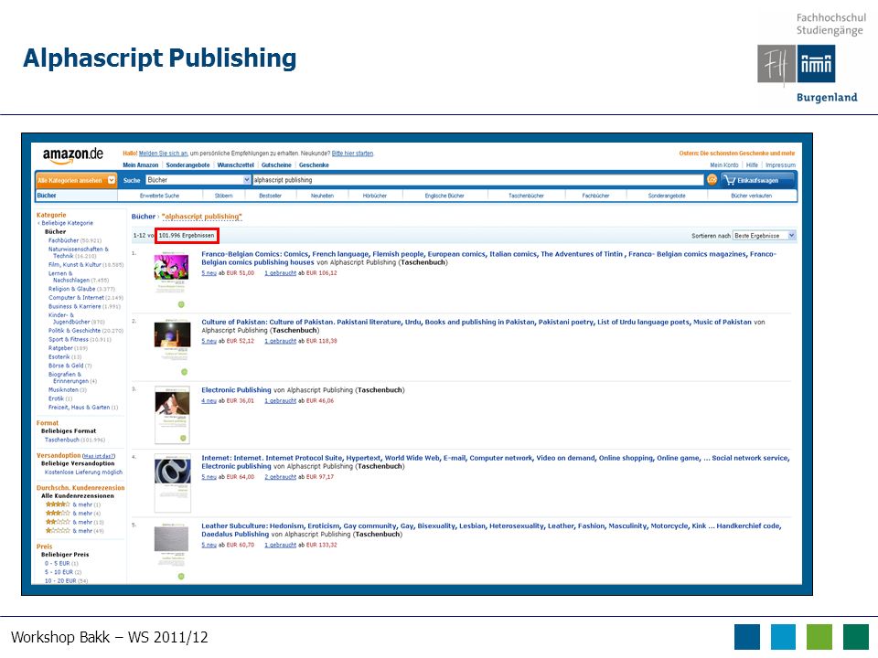Open the Erweiterte Suche tab

[x=159, y=196]
